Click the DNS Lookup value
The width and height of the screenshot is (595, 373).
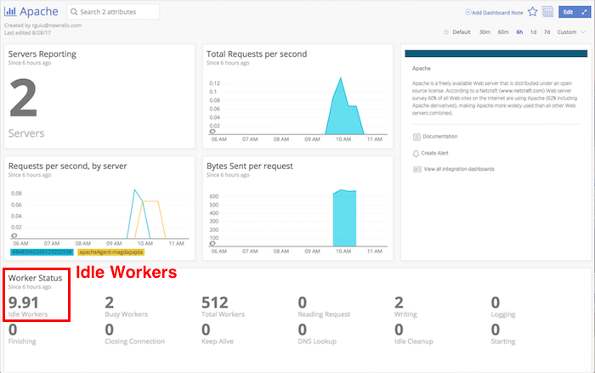pos(302,330)
